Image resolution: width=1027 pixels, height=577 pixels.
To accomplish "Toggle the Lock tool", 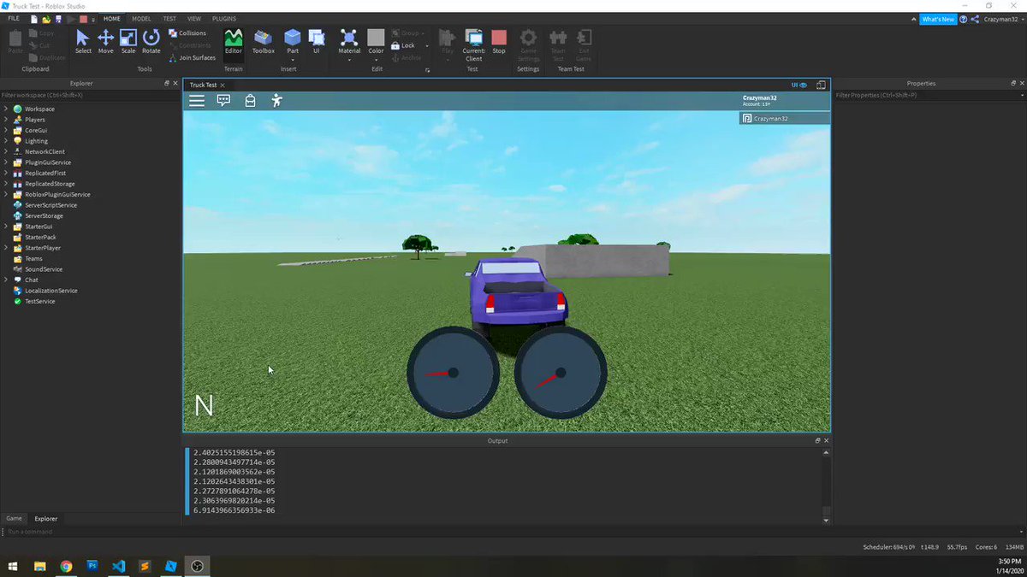I will point(404,45).
